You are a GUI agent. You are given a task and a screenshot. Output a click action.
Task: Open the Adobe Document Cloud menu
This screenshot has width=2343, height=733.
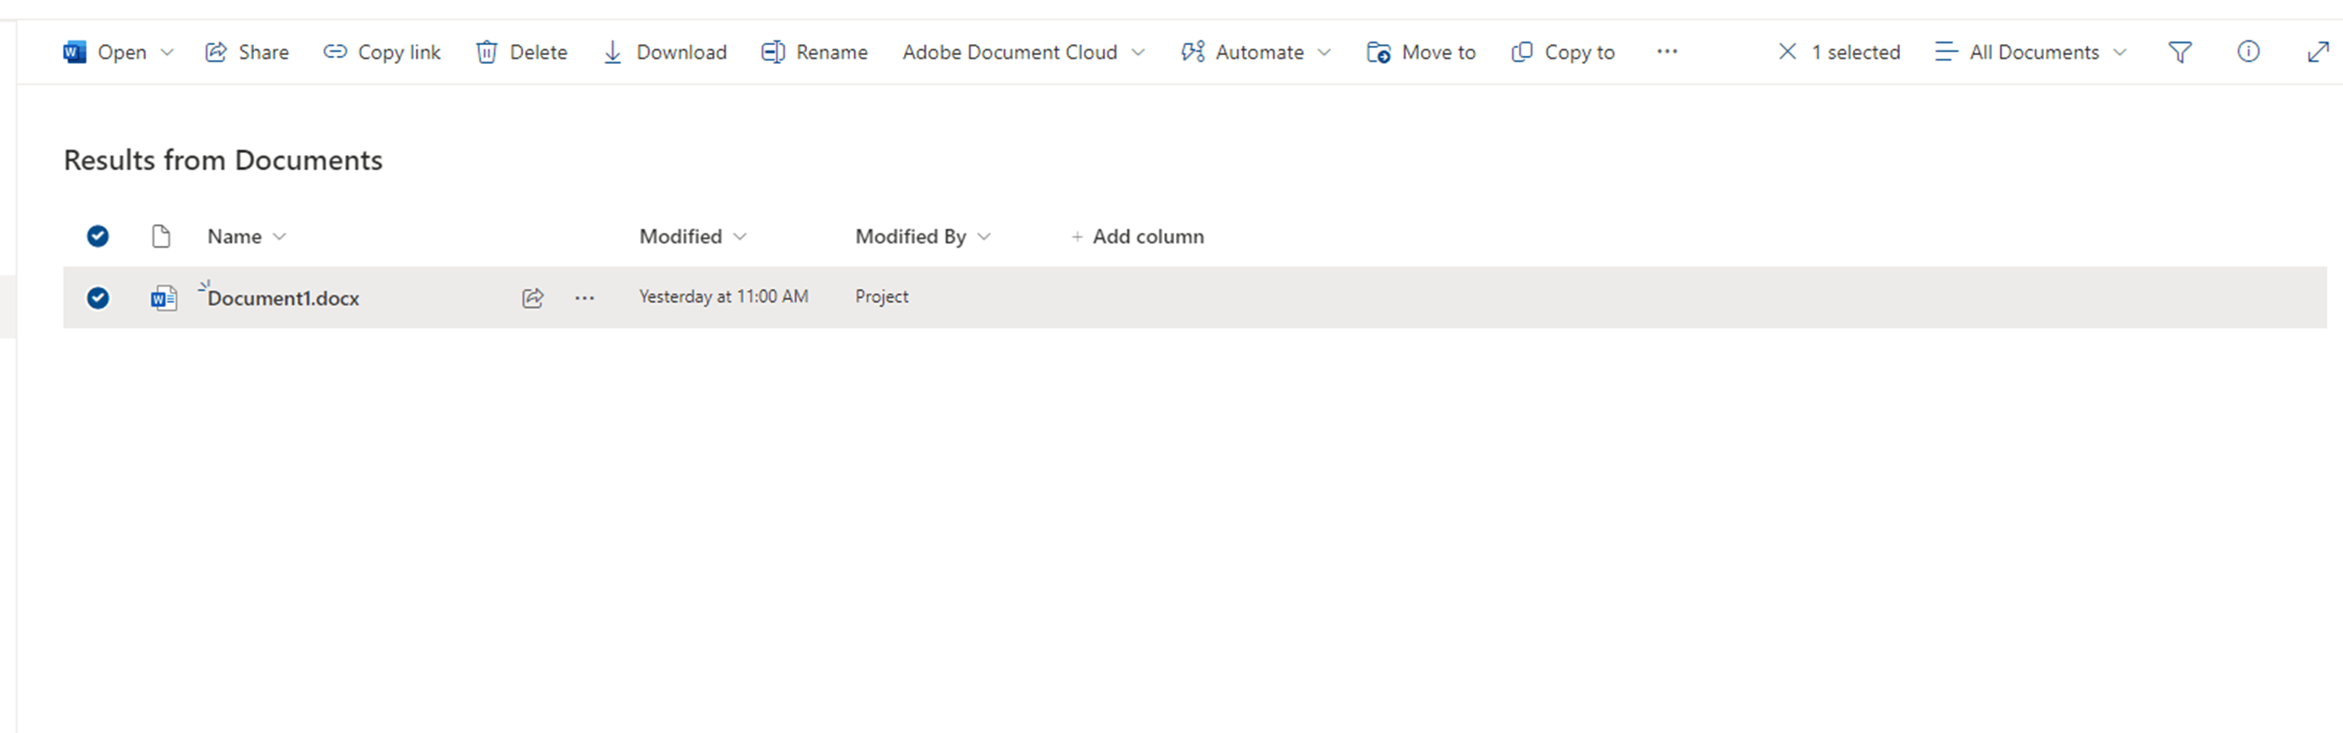click(x=1023, y=53)
